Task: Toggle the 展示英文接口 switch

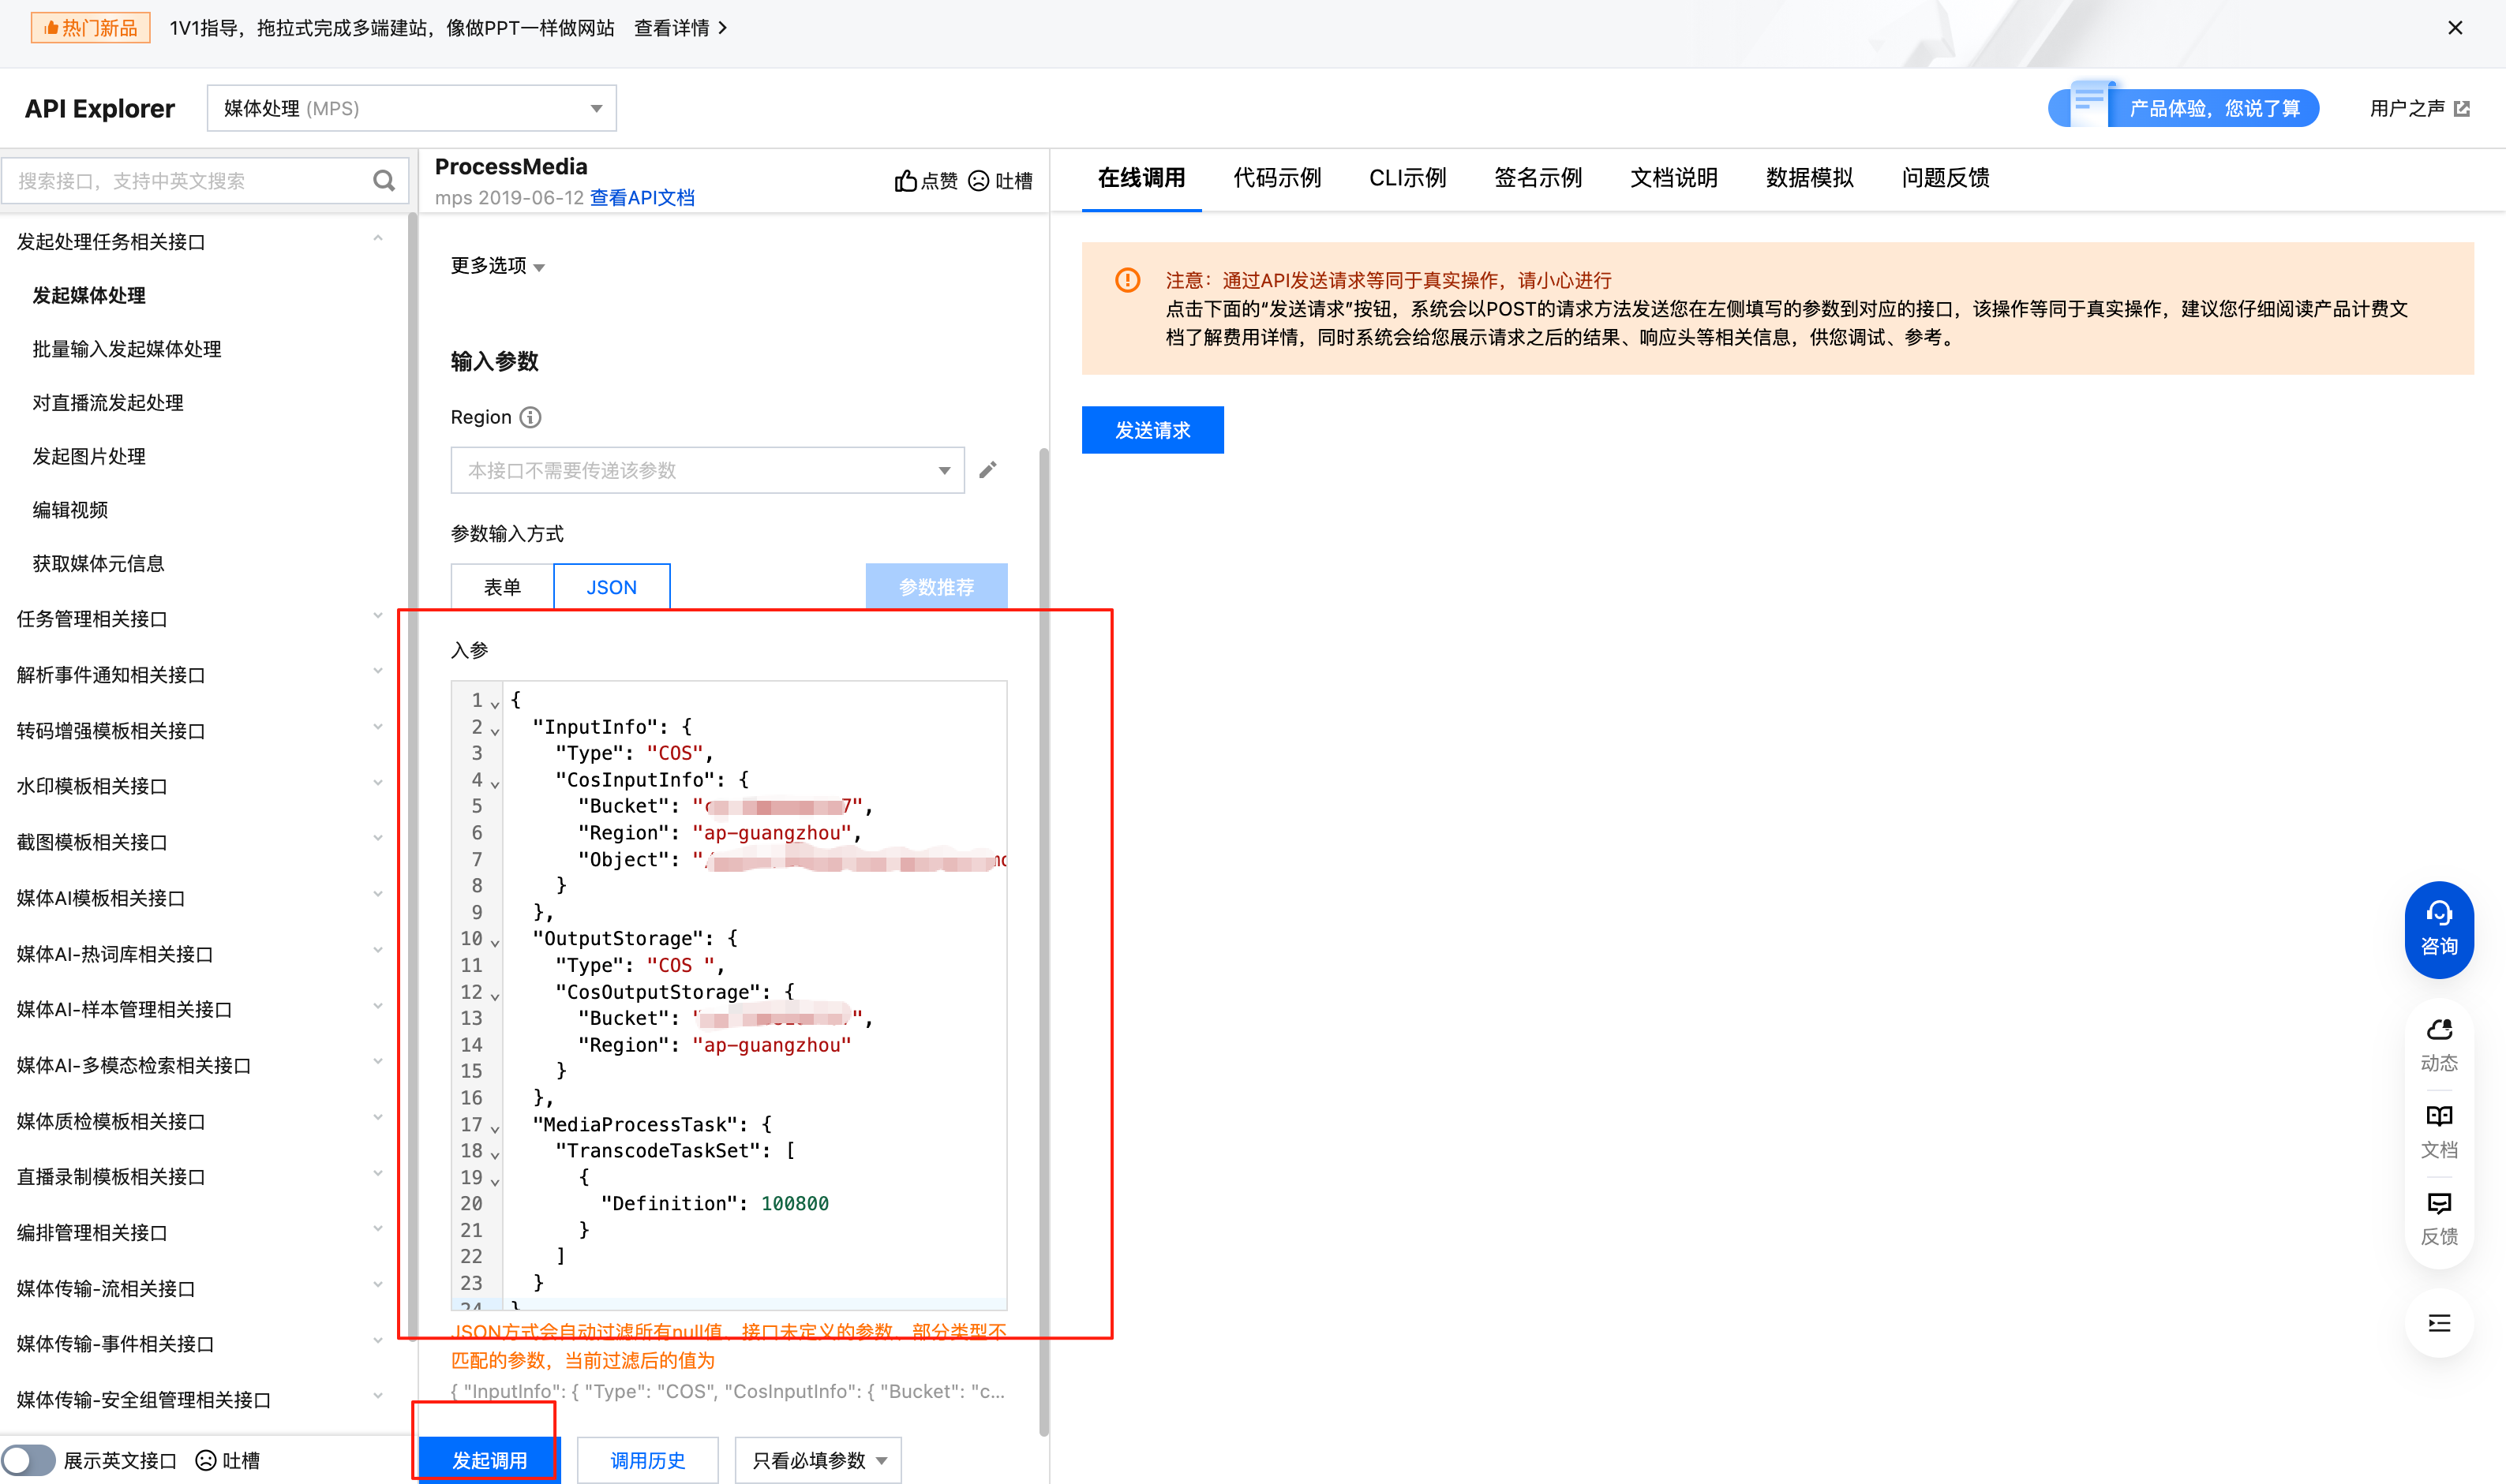Action: tap(29, 1460)
